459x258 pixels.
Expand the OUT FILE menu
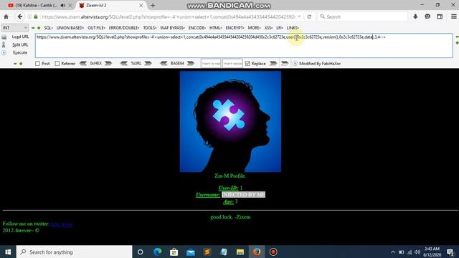96,28
